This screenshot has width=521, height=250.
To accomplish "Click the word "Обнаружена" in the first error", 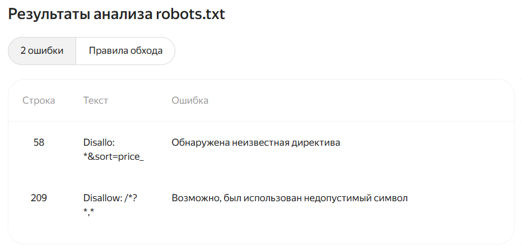I will click(x=198, y=142).
